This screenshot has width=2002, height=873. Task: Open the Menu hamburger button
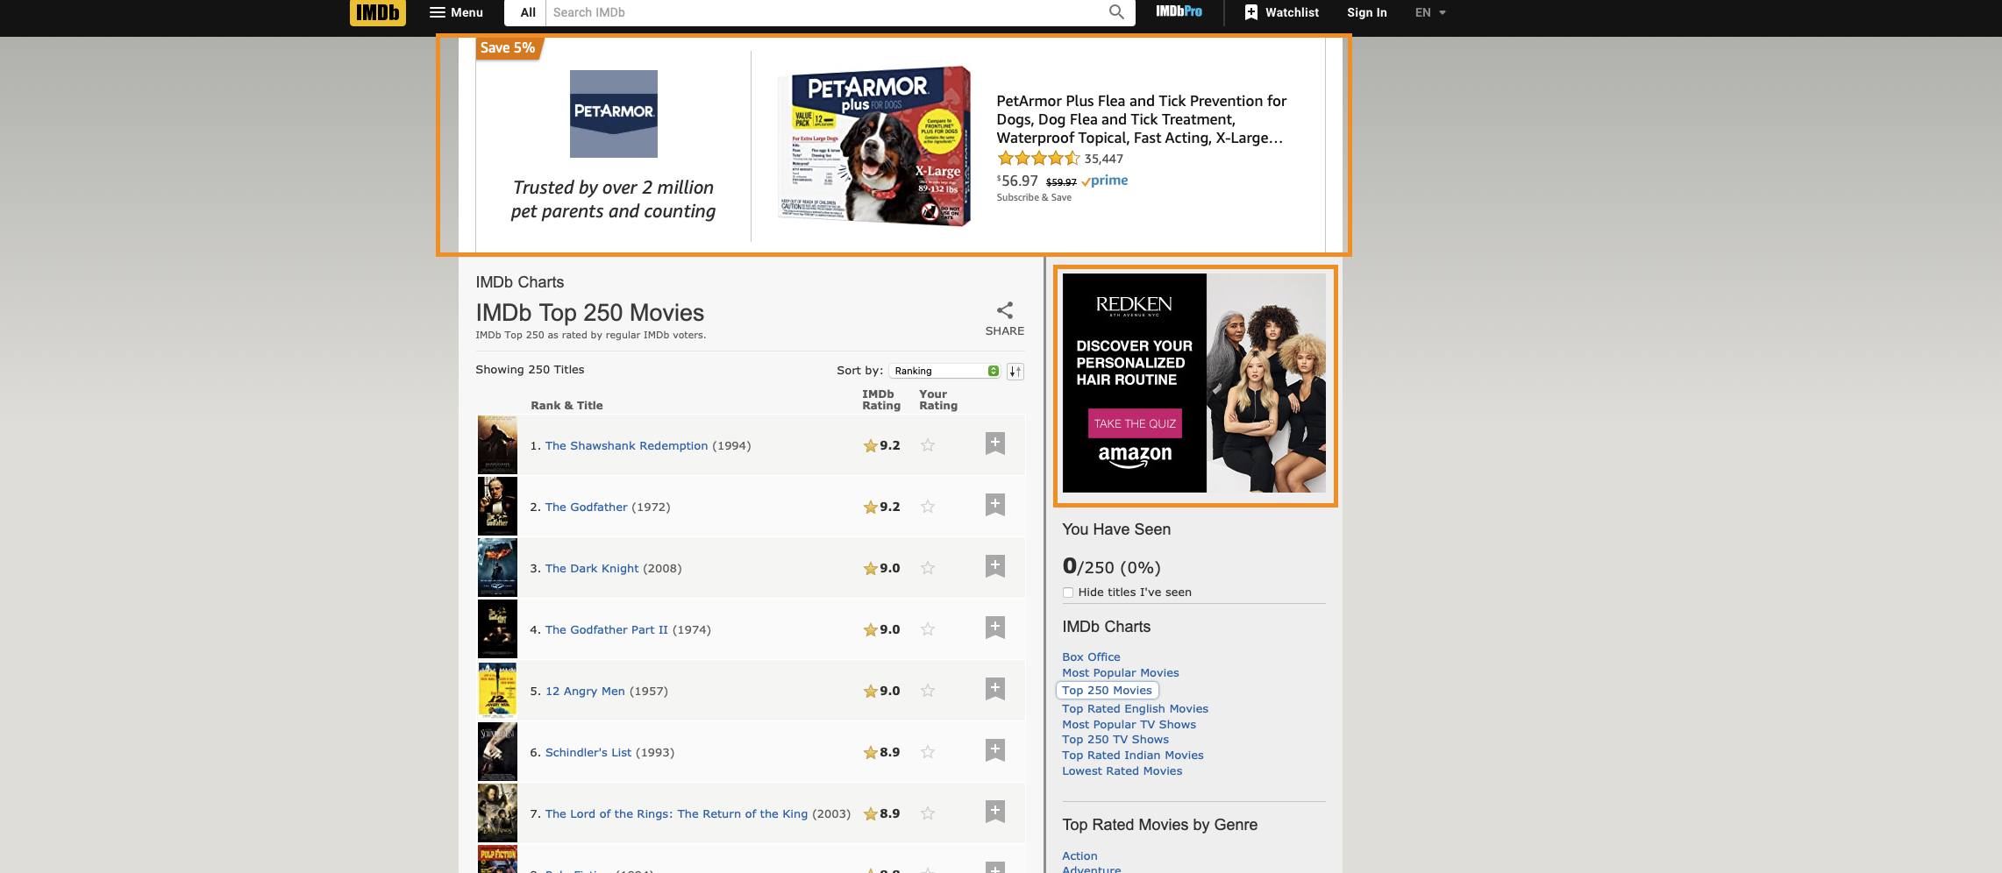(456, 12)
